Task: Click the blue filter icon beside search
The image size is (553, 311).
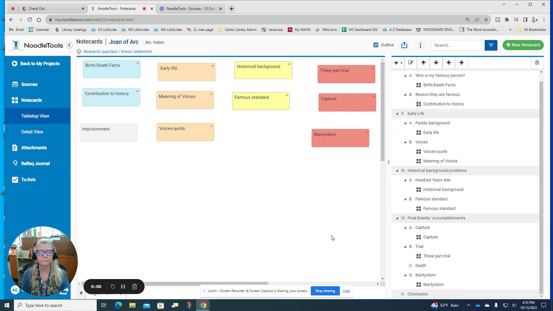Action: 491,45
